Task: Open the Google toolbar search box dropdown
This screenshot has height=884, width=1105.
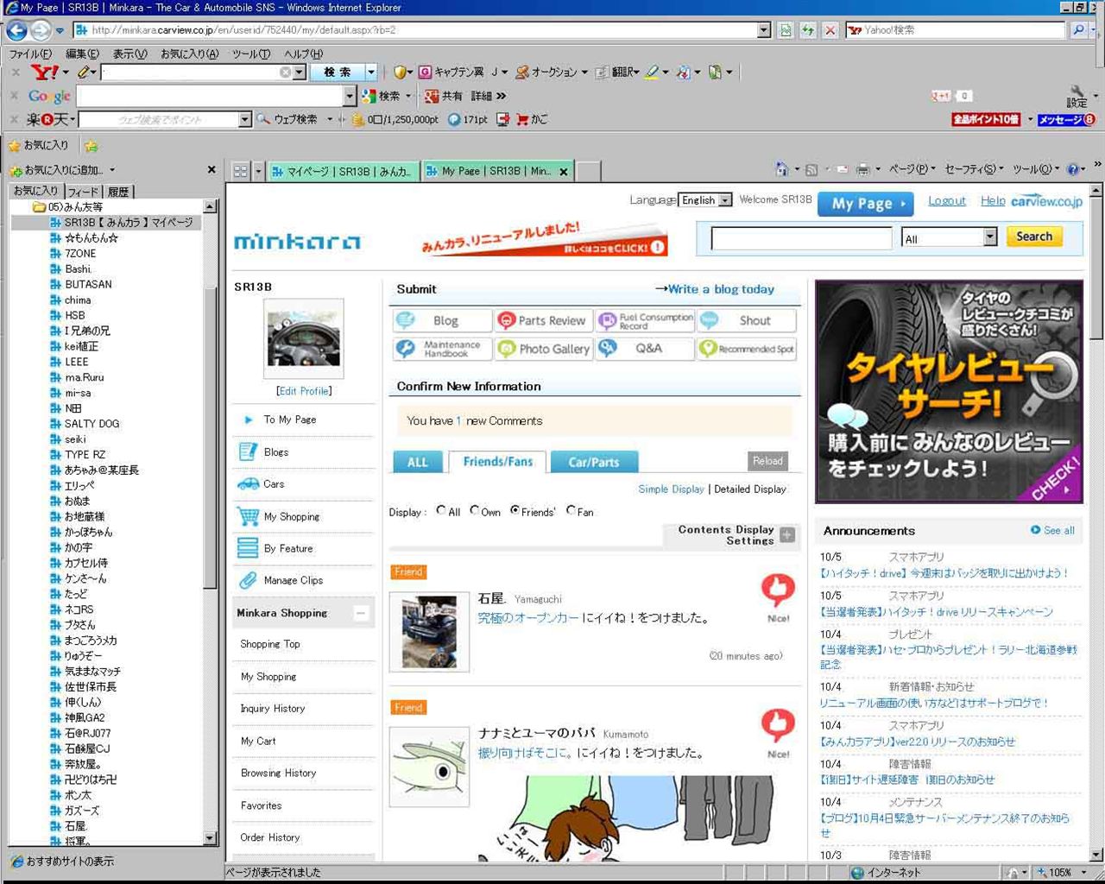Action: coord(349,96)
